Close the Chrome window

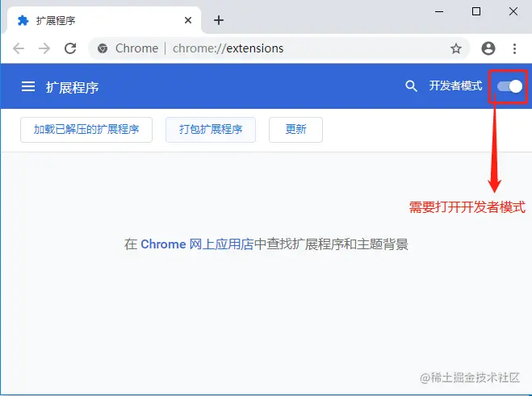(513, 11)
